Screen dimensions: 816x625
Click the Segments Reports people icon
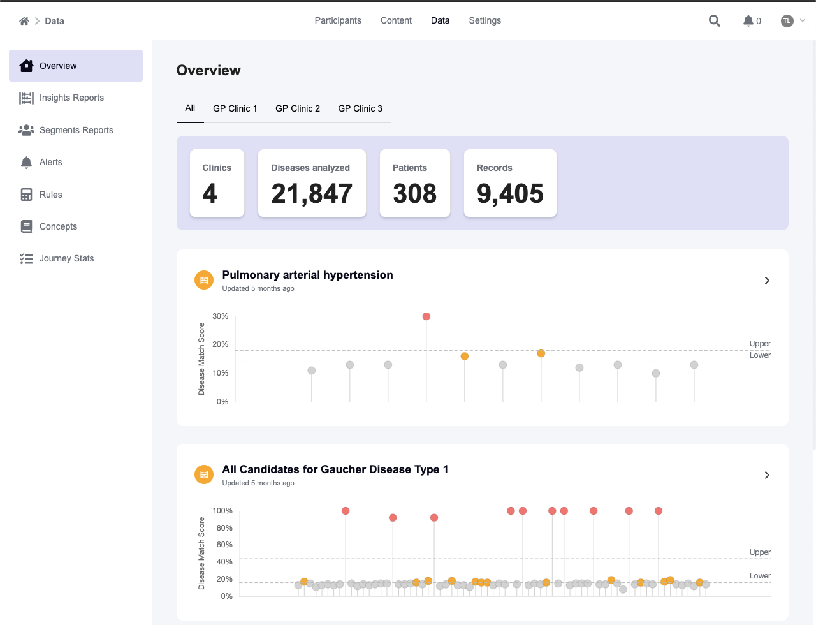coord(26,130)
